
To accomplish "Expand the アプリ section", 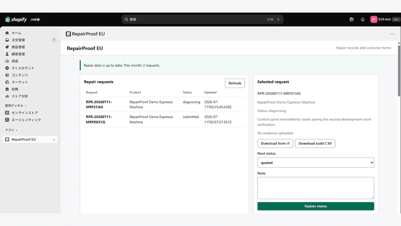I will [x=11, y=130].
